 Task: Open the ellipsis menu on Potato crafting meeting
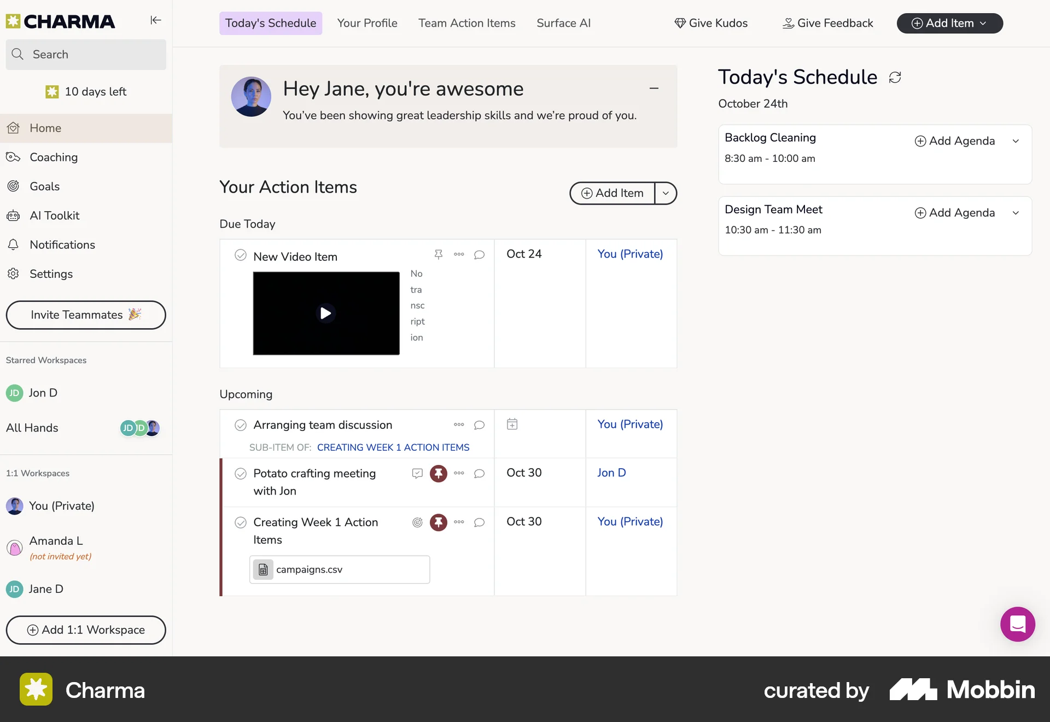(459, 474)
